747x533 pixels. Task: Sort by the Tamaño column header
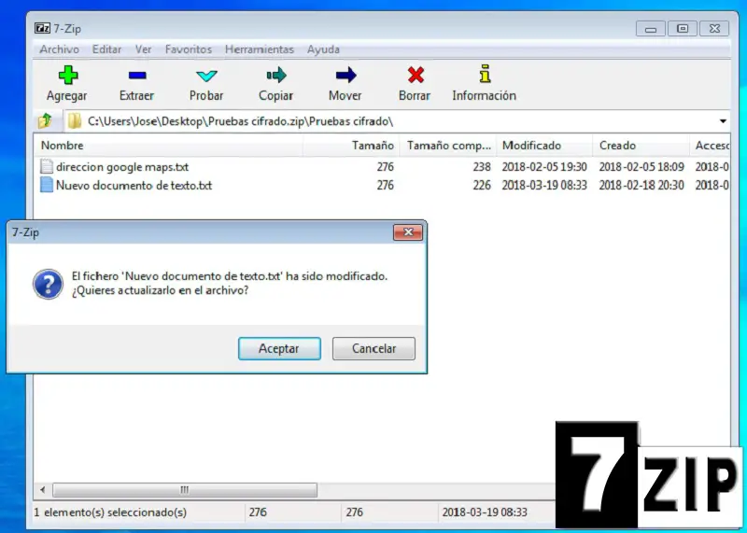[351, 146]
